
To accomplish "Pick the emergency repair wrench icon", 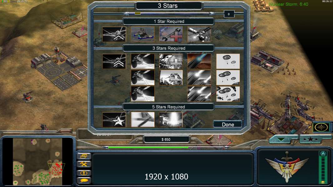I will [x=171, y=34].
